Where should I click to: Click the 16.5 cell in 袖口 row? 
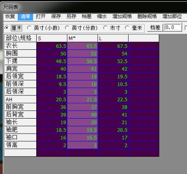click(x=82, y=137)
